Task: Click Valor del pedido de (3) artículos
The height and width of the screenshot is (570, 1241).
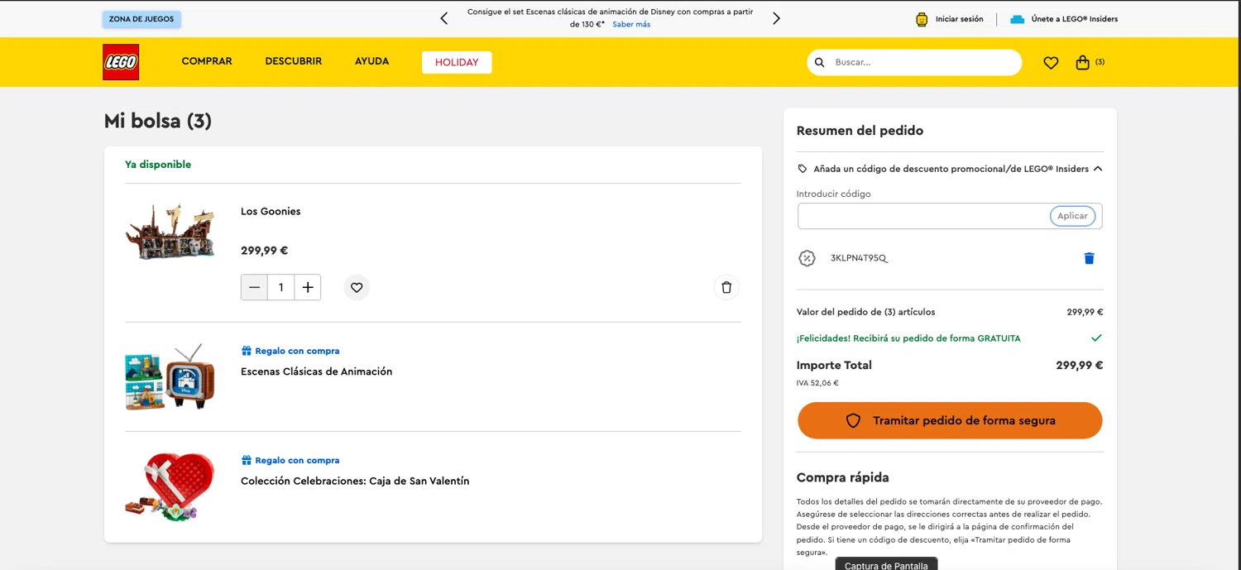Action: tap(866, 313)
